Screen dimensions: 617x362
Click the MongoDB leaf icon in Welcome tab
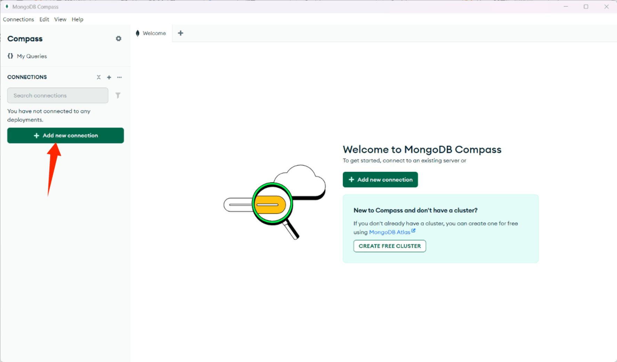click(138, 33)
